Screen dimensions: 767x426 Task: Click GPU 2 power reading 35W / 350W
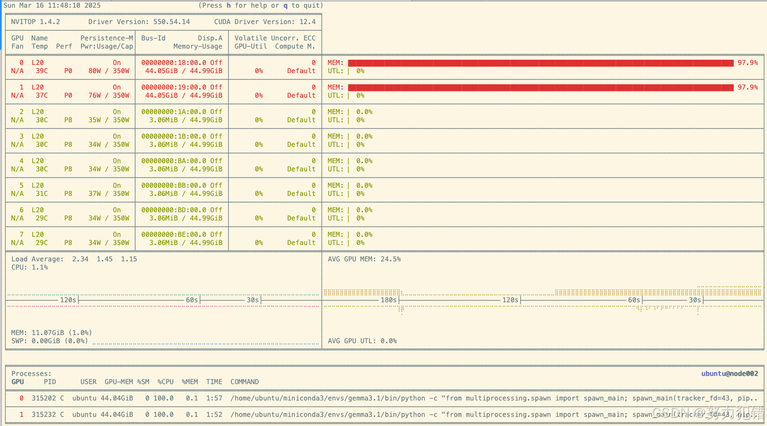pos(109,120)
